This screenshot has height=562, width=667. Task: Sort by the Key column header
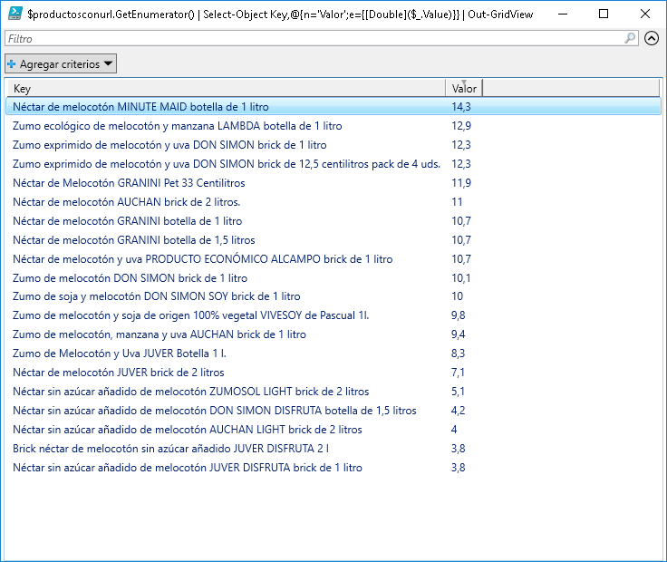coord(227,88)
